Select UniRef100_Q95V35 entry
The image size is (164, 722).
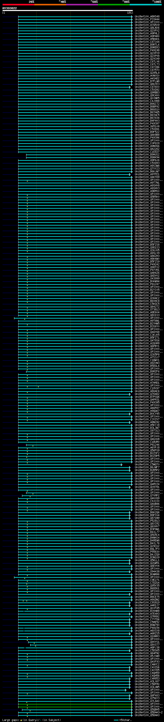(x=147, y=585)
